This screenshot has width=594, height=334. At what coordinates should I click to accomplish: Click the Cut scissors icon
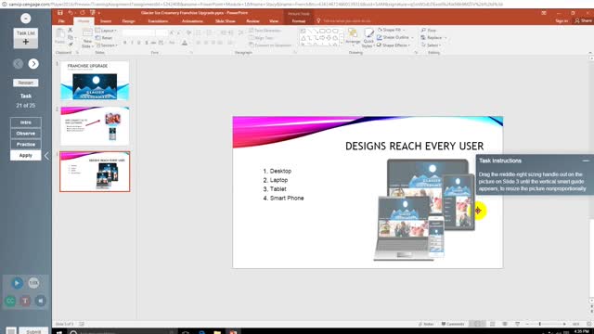click(71, 30)
